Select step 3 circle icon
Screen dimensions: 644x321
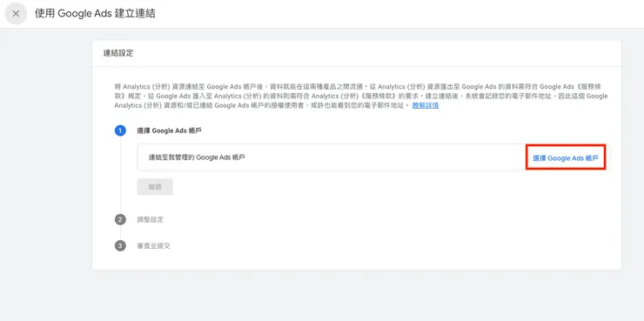click(120, 246)
